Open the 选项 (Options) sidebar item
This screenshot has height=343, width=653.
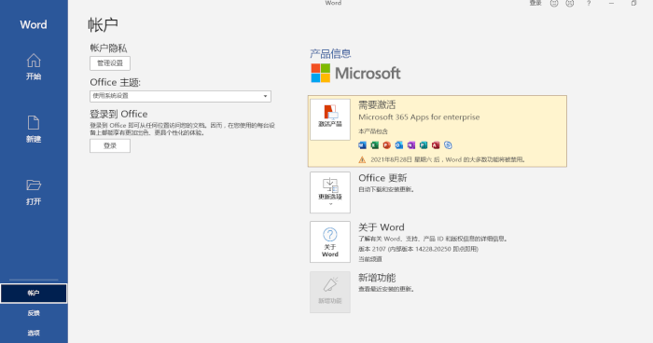pyautogui.click(x=34, y=333)
